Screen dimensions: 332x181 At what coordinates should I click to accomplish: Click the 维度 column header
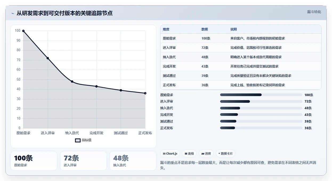166,29
